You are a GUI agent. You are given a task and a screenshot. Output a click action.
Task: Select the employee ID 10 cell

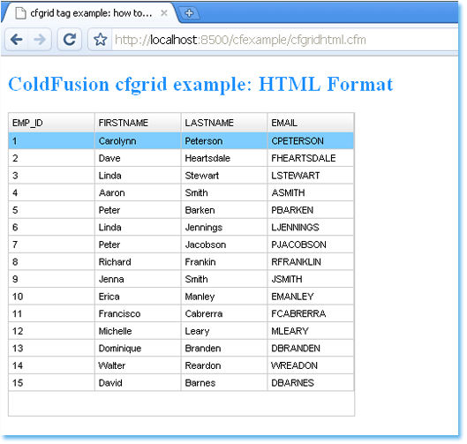click(51, 297)
